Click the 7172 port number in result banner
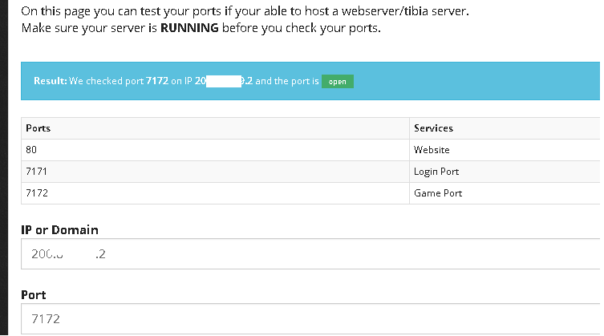Screen dimensions: 604x336 coord(157,81)
